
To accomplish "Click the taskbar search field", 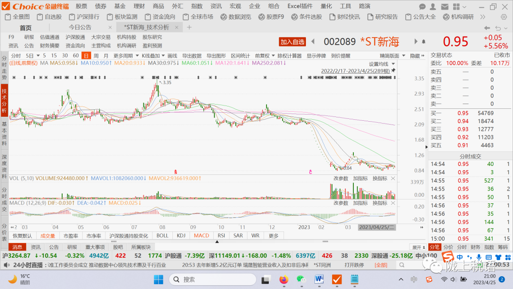I will pyautogui.click(x=213, y=279).
